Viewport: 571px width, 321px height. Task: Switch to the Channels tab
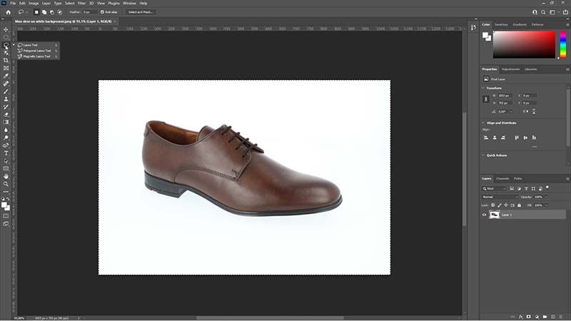(502, 178)
